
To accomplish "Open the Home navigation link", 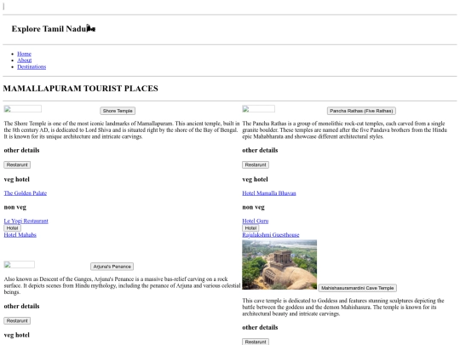I will pos(24,54).
